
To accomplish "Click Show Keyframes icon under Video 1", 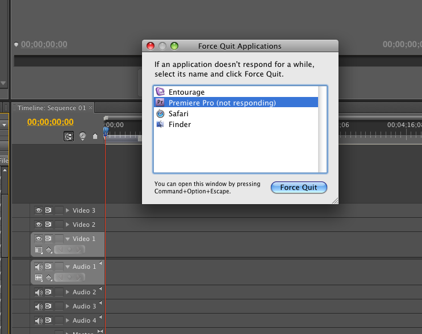I will 49,250.
